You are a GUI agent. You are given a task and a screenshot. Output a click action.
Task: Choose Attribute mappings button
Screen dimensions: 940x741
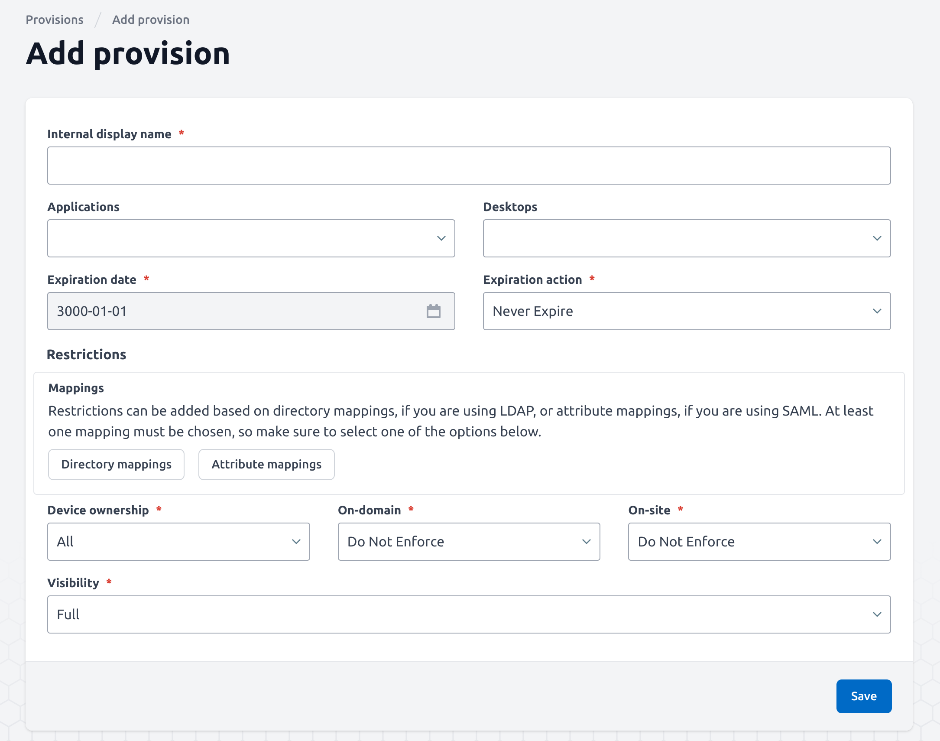(x=266, y=464)
